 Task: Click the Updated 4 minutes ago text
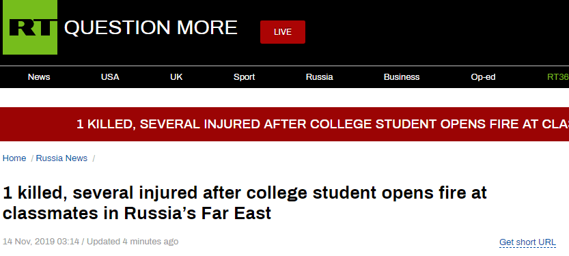click(x=133, y=242)
